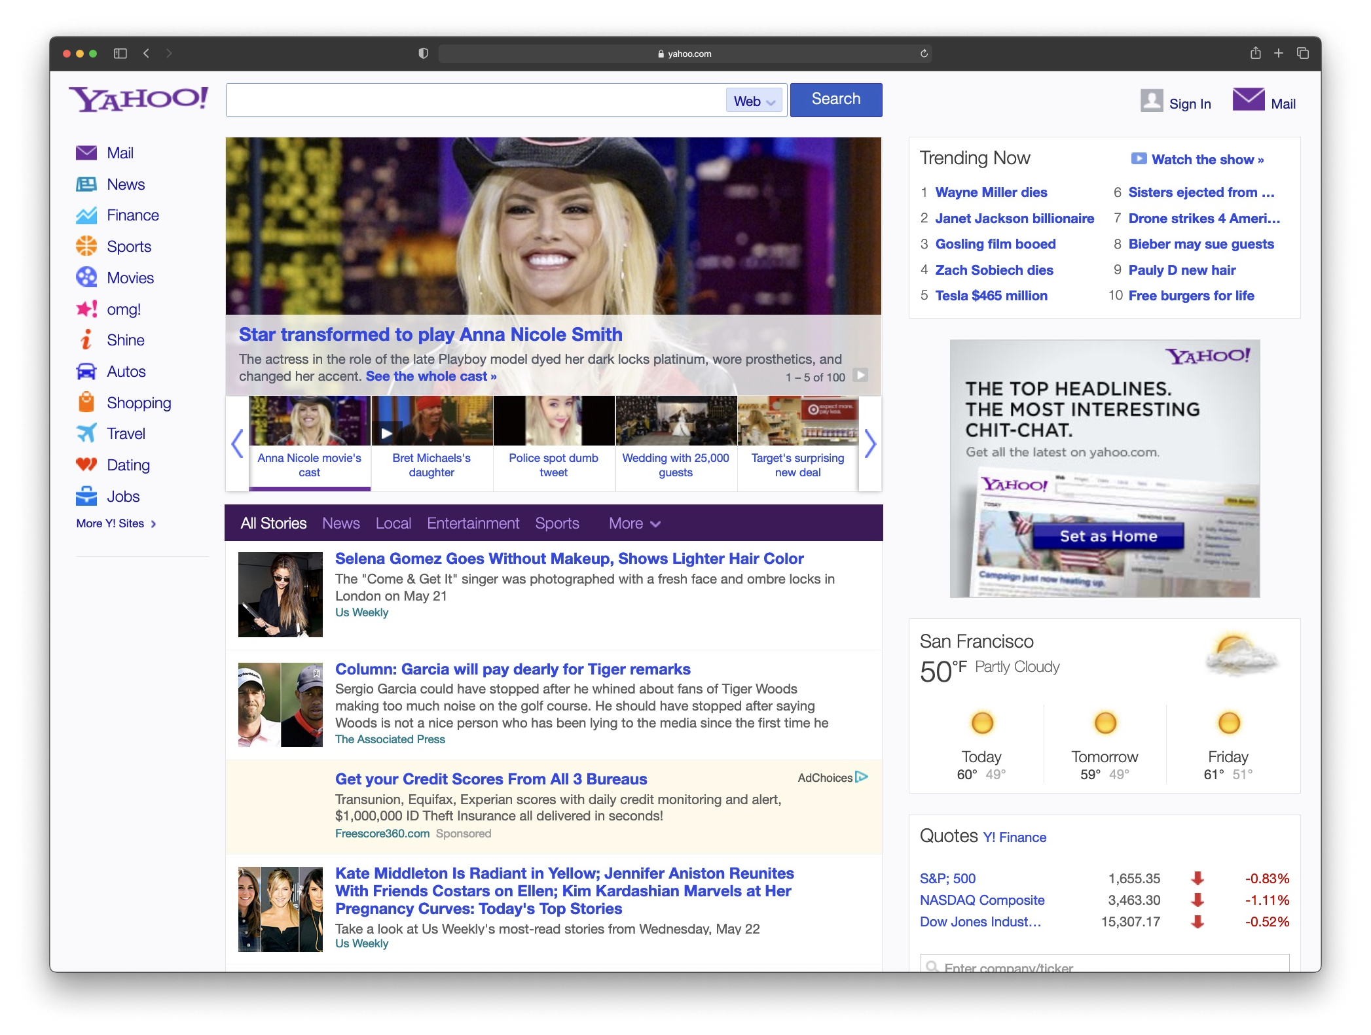Click the AdChoices triangle icon
Image resolution: width=1371 pixels, height=1035 pixels.
pos(862,777)
